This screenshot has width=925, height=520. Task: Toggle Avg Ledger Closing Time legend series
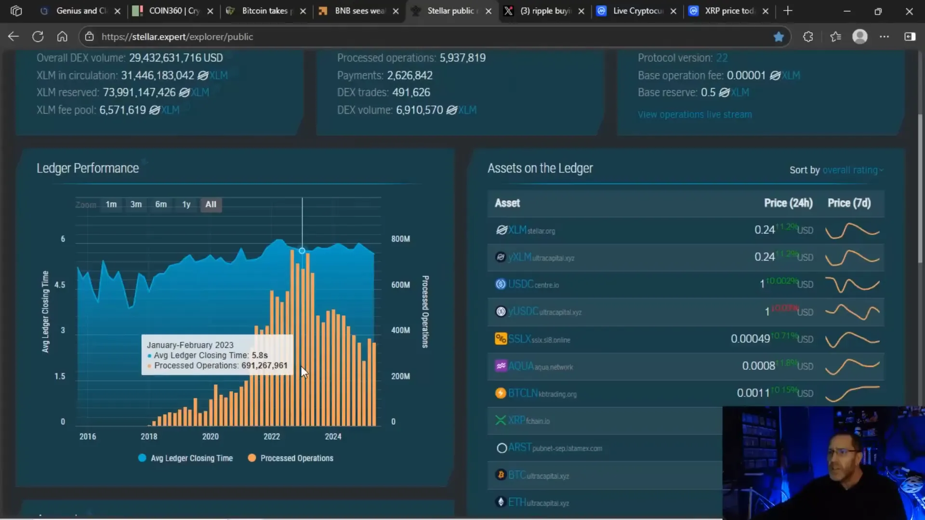pos(185,458)
